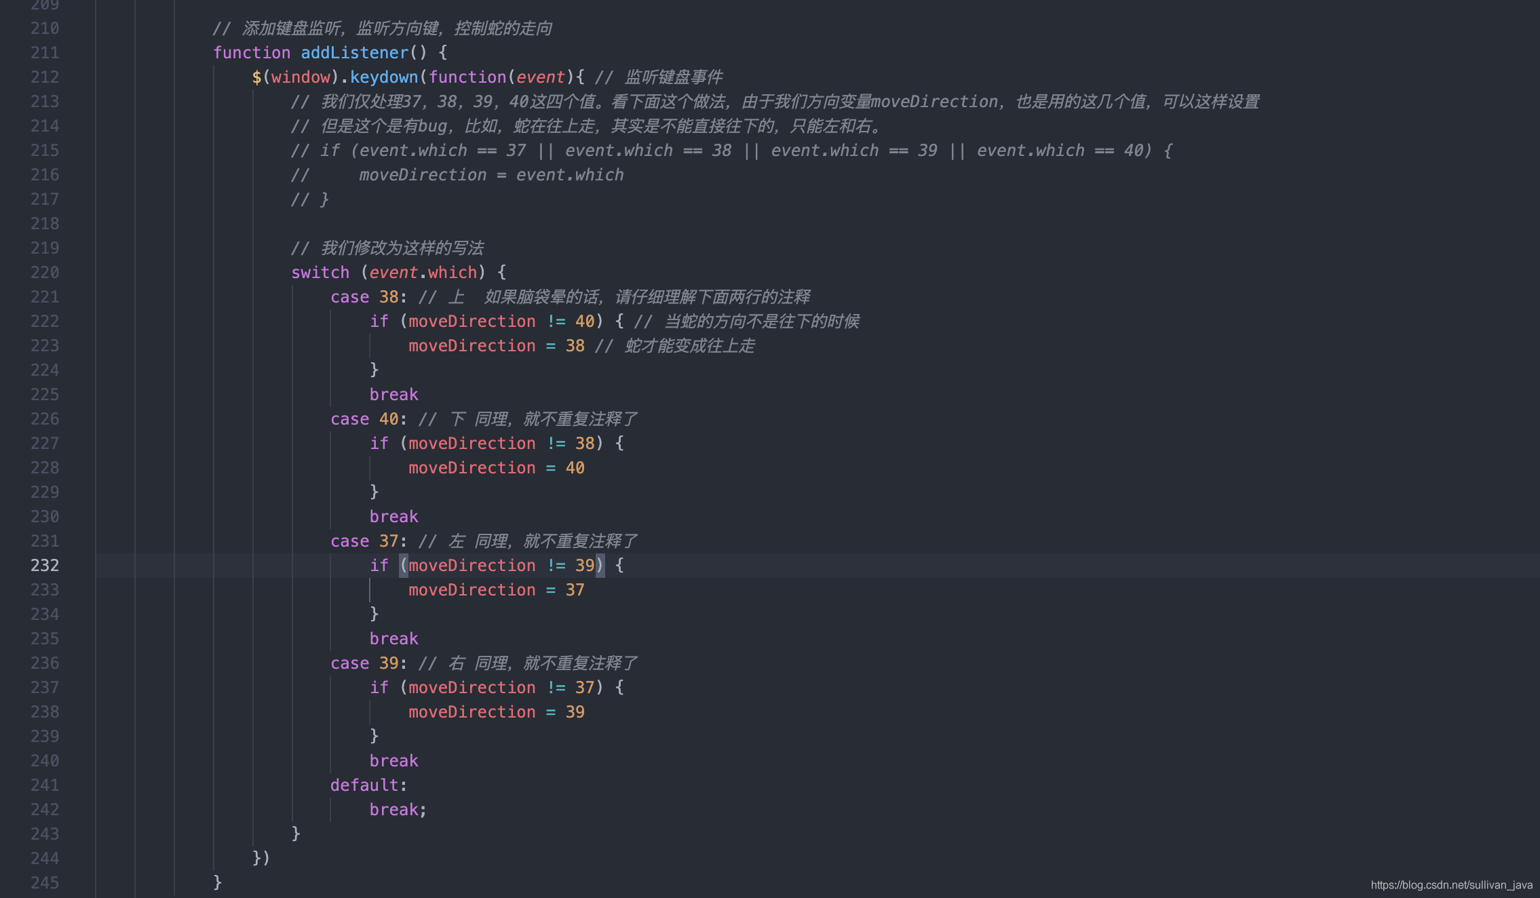Click the closing '})' on line 244
The height and width of the screenshot is (898, 1540).
(261, 859)
